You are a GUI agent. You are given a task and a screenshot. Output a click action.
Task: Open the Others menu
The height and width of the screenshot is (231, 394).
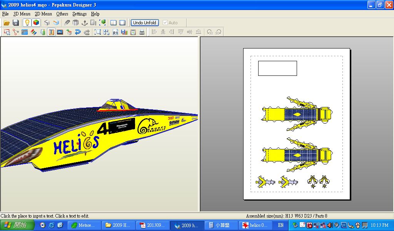point(62,14)
